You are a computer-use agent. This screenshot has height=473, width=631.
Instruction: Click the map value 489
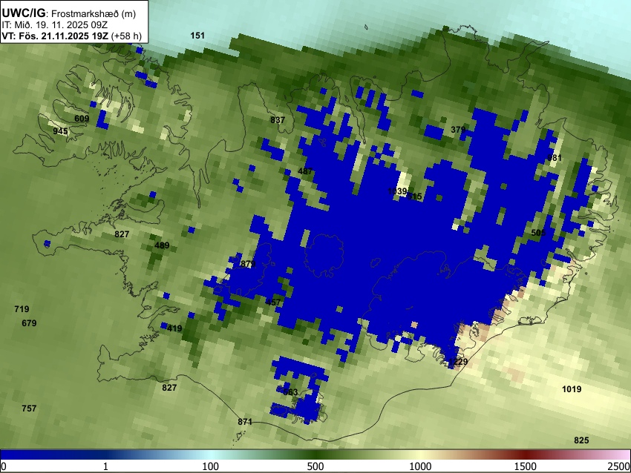pos(162,245)
